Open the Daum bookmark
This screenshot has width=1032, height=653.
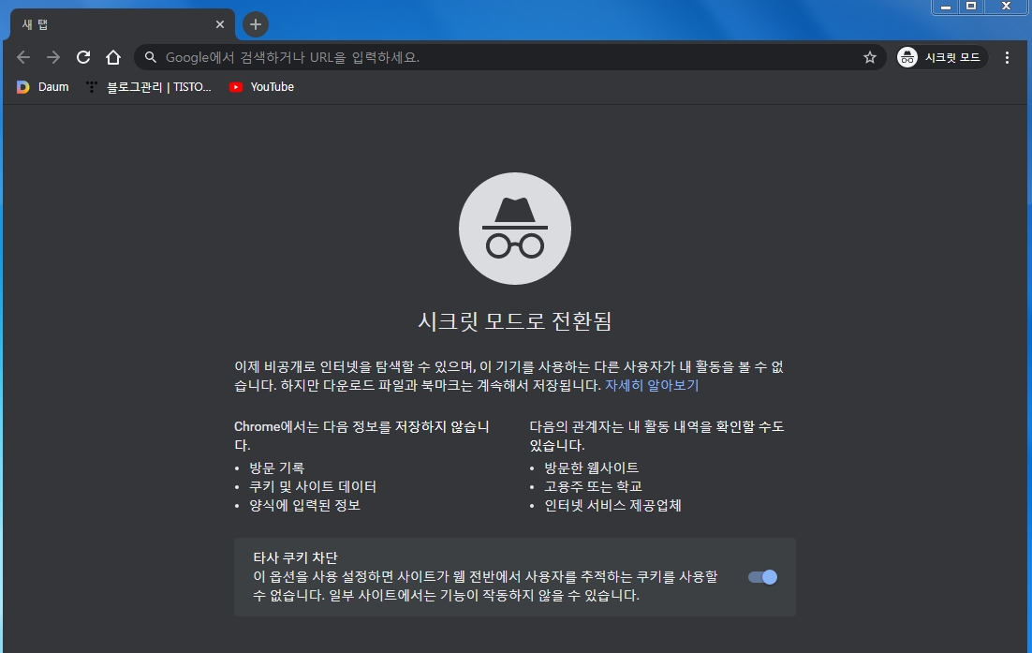pyautogui.click(x=43, y=87)
